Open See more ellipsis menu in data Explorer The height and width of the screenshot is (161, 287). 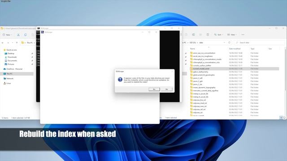point(243,35)
